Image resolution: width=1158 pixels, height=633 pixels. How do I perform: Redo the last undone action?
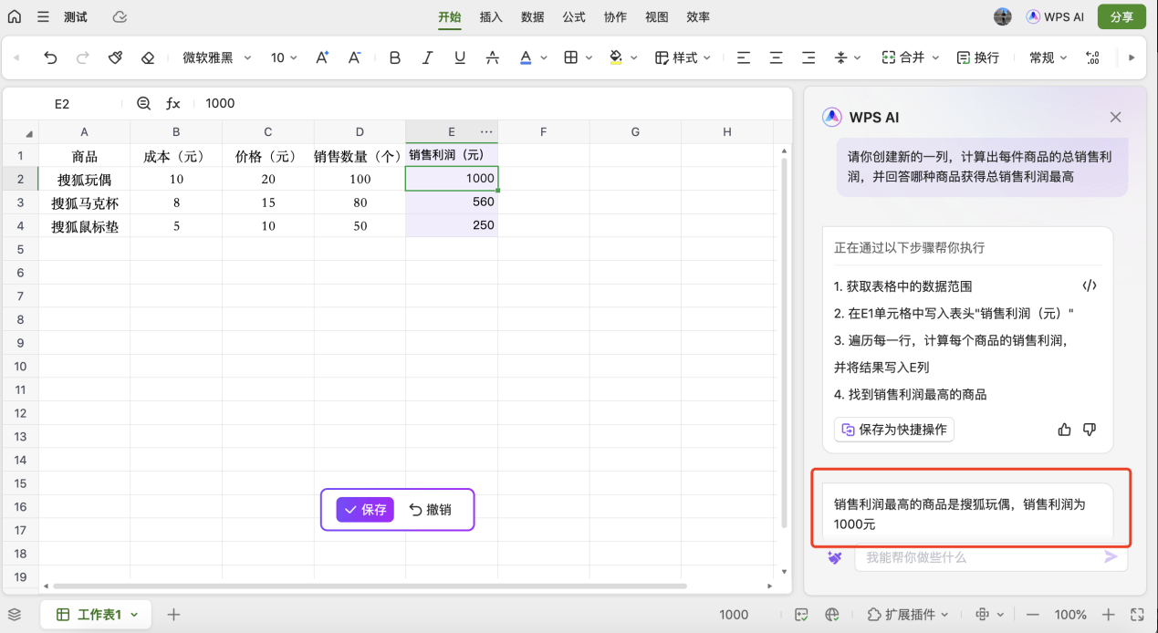[82, 57]
